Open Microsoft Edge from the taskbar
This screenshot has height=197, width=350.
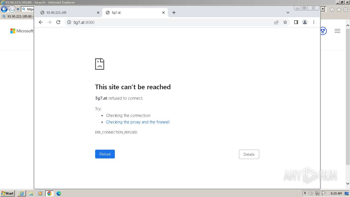pyautogui.click(x=59, y=193)
